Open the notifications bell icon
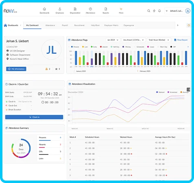 point(159,11)
